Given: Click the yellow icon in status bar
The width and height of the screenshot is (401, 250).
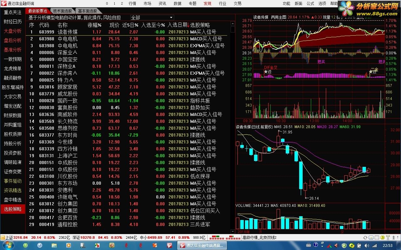Looking at the screenshot, I should tap(382, 237).
